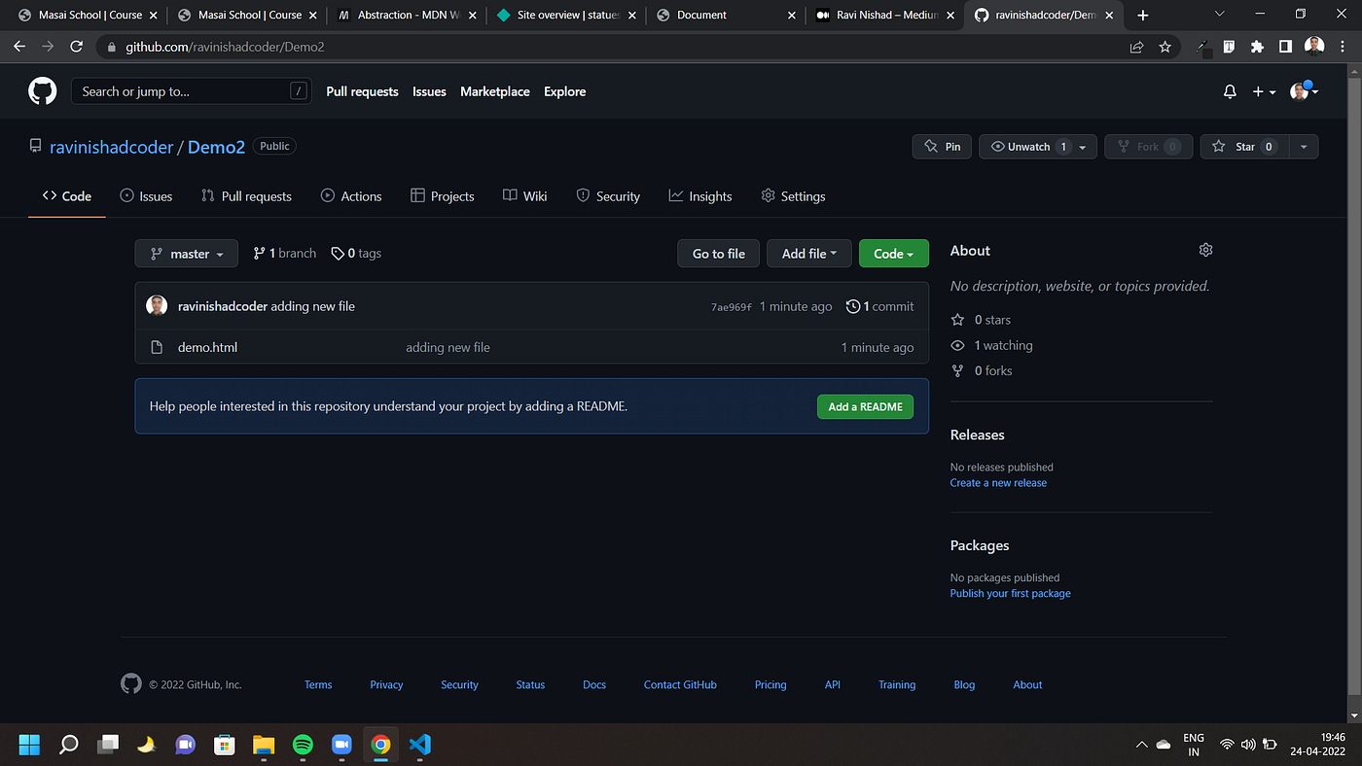Open notifications via the bell icon
The image size is (1362, 766).
[1229, 91]
